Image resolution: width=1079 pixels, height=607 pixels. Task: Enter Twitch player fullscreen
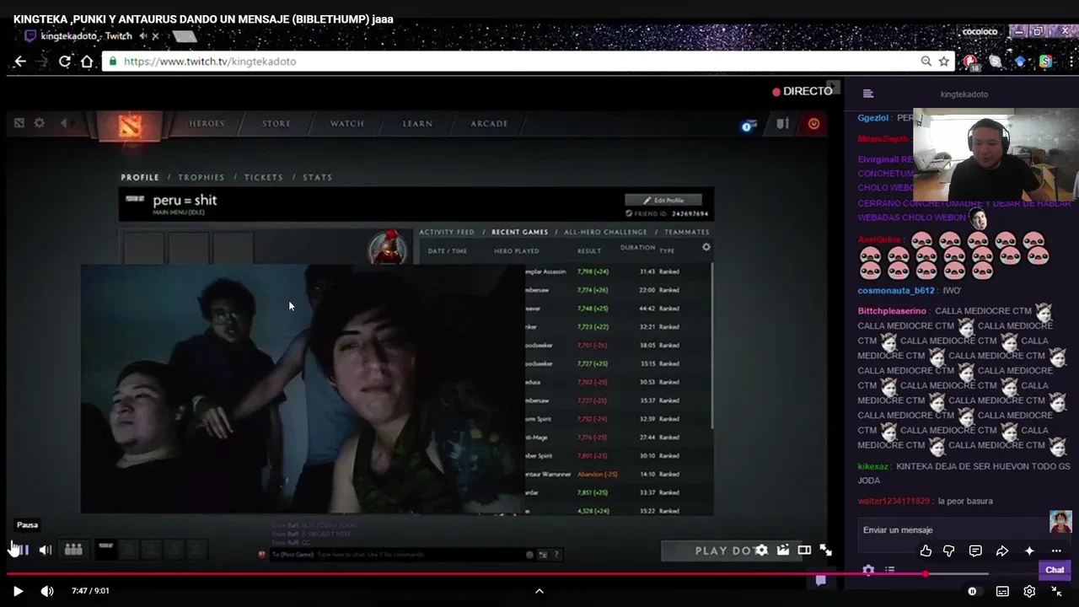(x=826, y=550)
